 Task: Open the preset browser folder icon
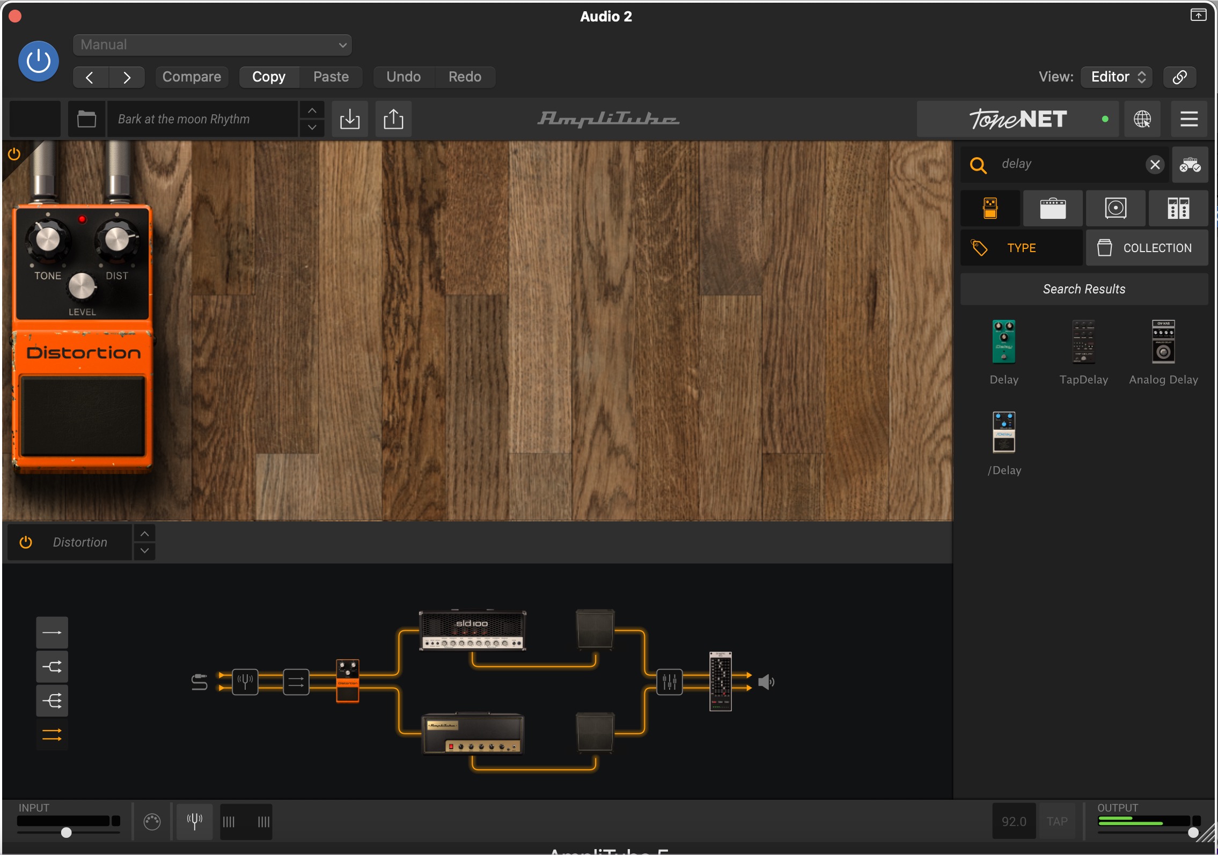(x=86, y=119)
